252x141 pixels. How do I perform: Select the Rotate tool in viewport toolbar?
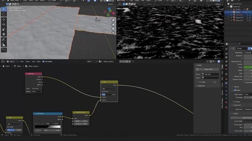pos(4,24)
